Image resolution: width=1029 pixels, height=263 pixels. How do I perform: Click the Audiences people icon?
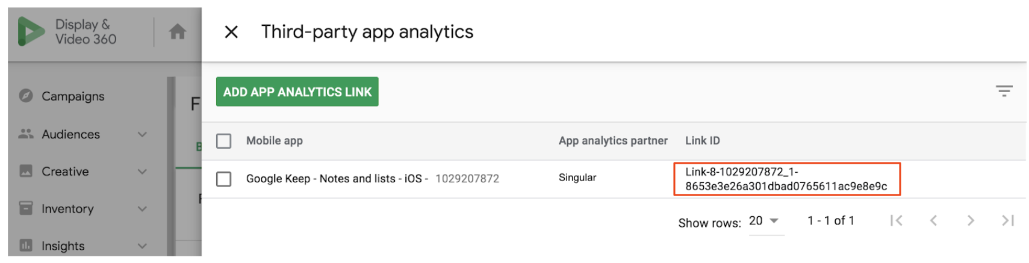pyautogui.click(x=26, y=134)
